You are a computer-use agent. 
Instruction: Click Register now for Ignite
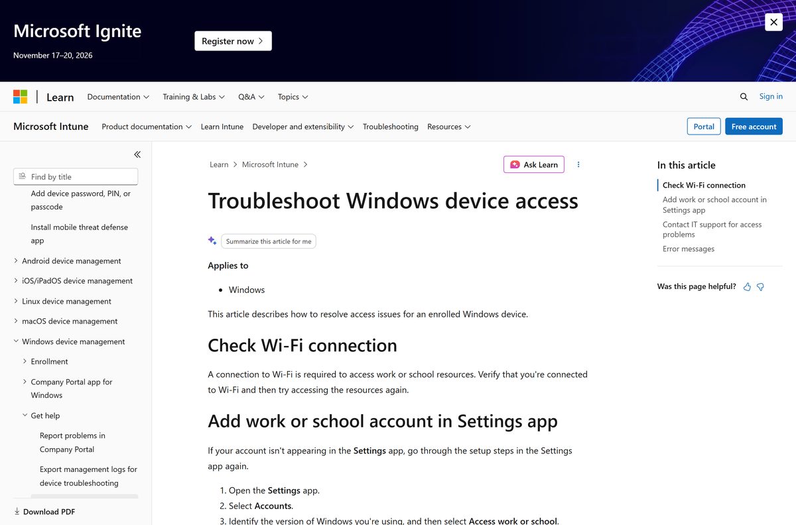(x=233, y=41)
